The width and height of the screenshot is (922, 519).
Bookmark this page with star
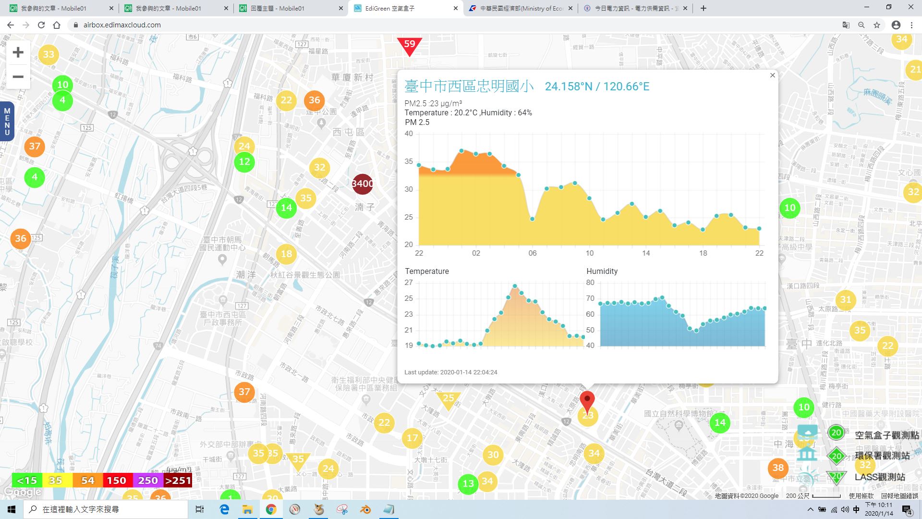[x=877, y=25]
